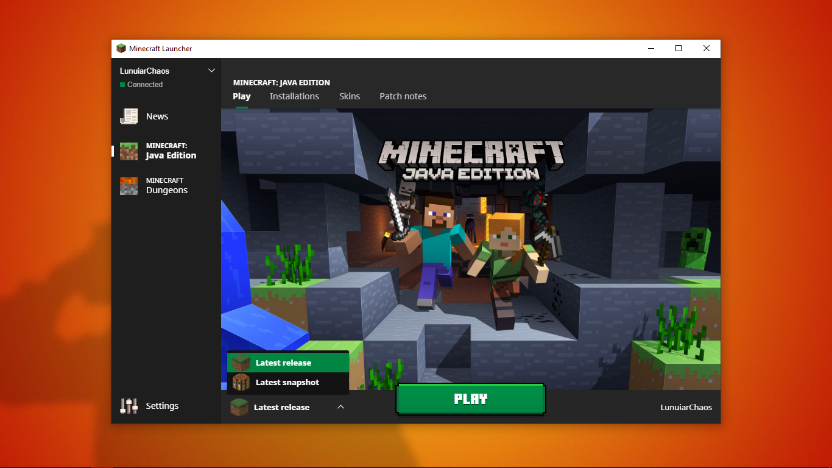Click the LunuiarChaos username at bottom right
This screenshot has height=468, width=832.
686,407
